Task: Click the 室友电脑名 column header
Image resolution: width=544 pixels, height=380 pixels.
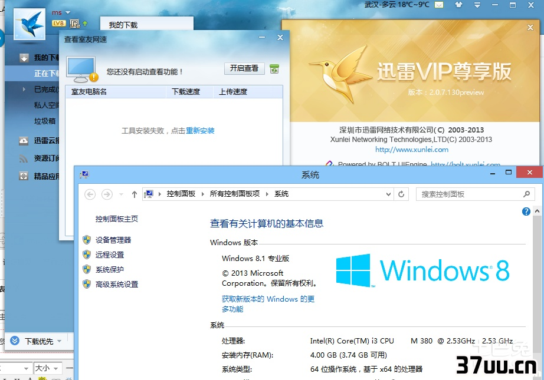Action: coord(116,92)
